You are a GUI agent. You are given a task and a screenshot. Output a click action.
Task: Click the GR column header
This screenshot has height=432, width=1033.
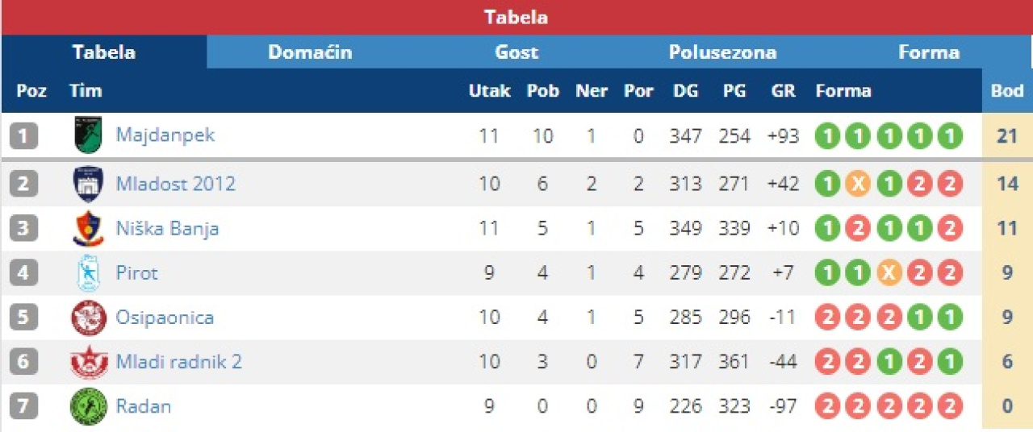(783, 91)
